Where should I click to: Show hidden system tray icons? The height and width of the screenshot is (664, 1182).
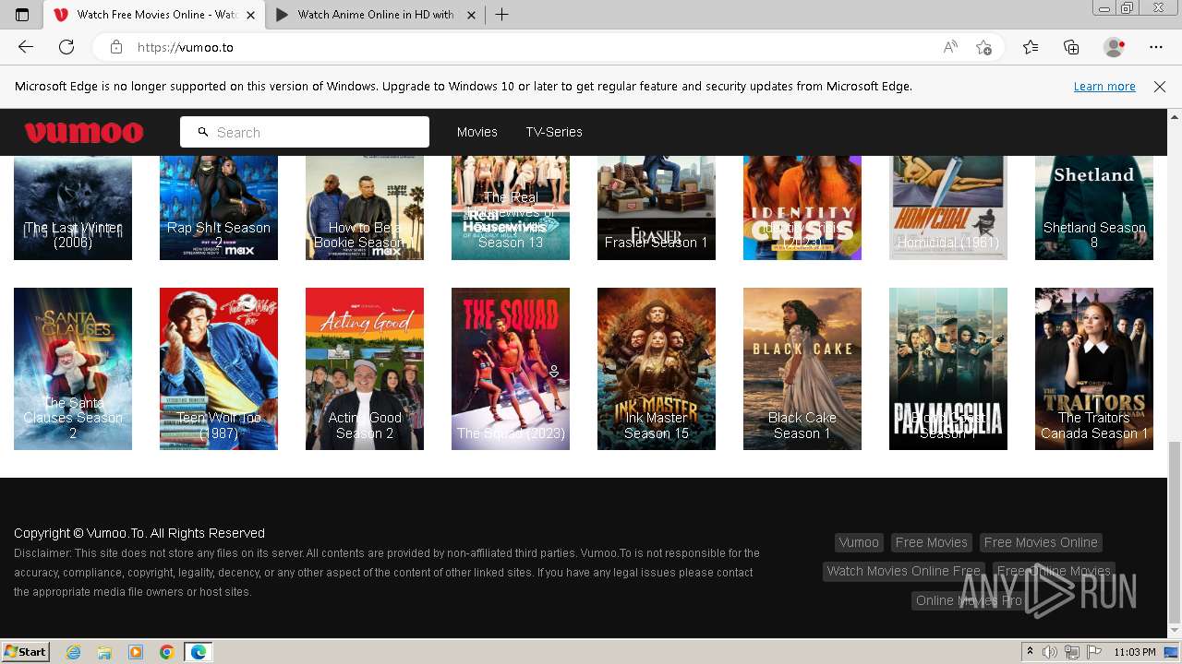click(x=1030, y=652)
